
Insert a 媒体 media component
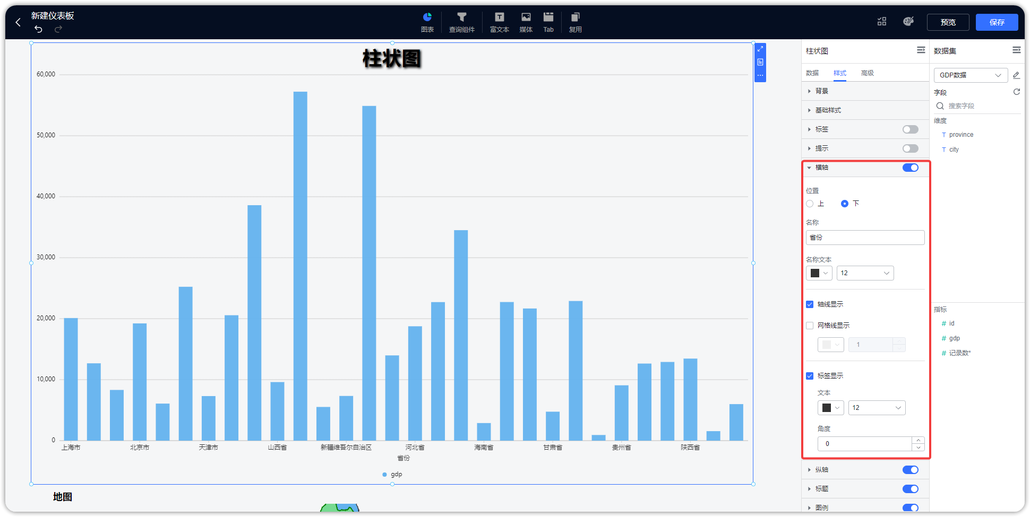pyautogui.click(x=526, y=22)
